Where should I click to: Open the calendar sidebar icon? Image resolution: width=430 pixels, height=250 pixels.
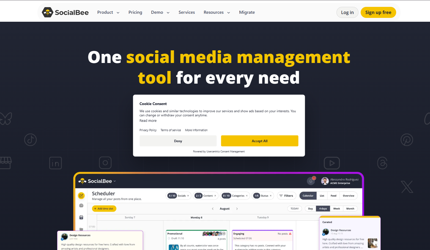point(81,217)
